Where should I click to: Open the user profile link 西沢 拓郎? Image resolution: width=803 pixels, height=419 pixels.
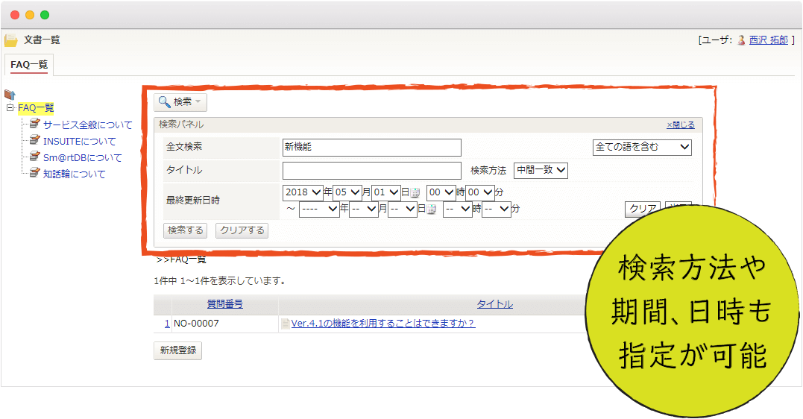coord(768,40)
